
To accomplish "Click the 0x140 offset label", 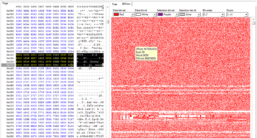I will [x=10, y=61].
